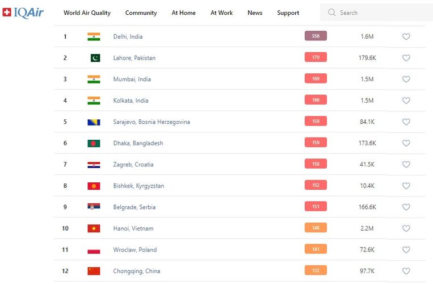
Task: Click the Bangladesh flag beside Dhaka
Action: [94, 143]
